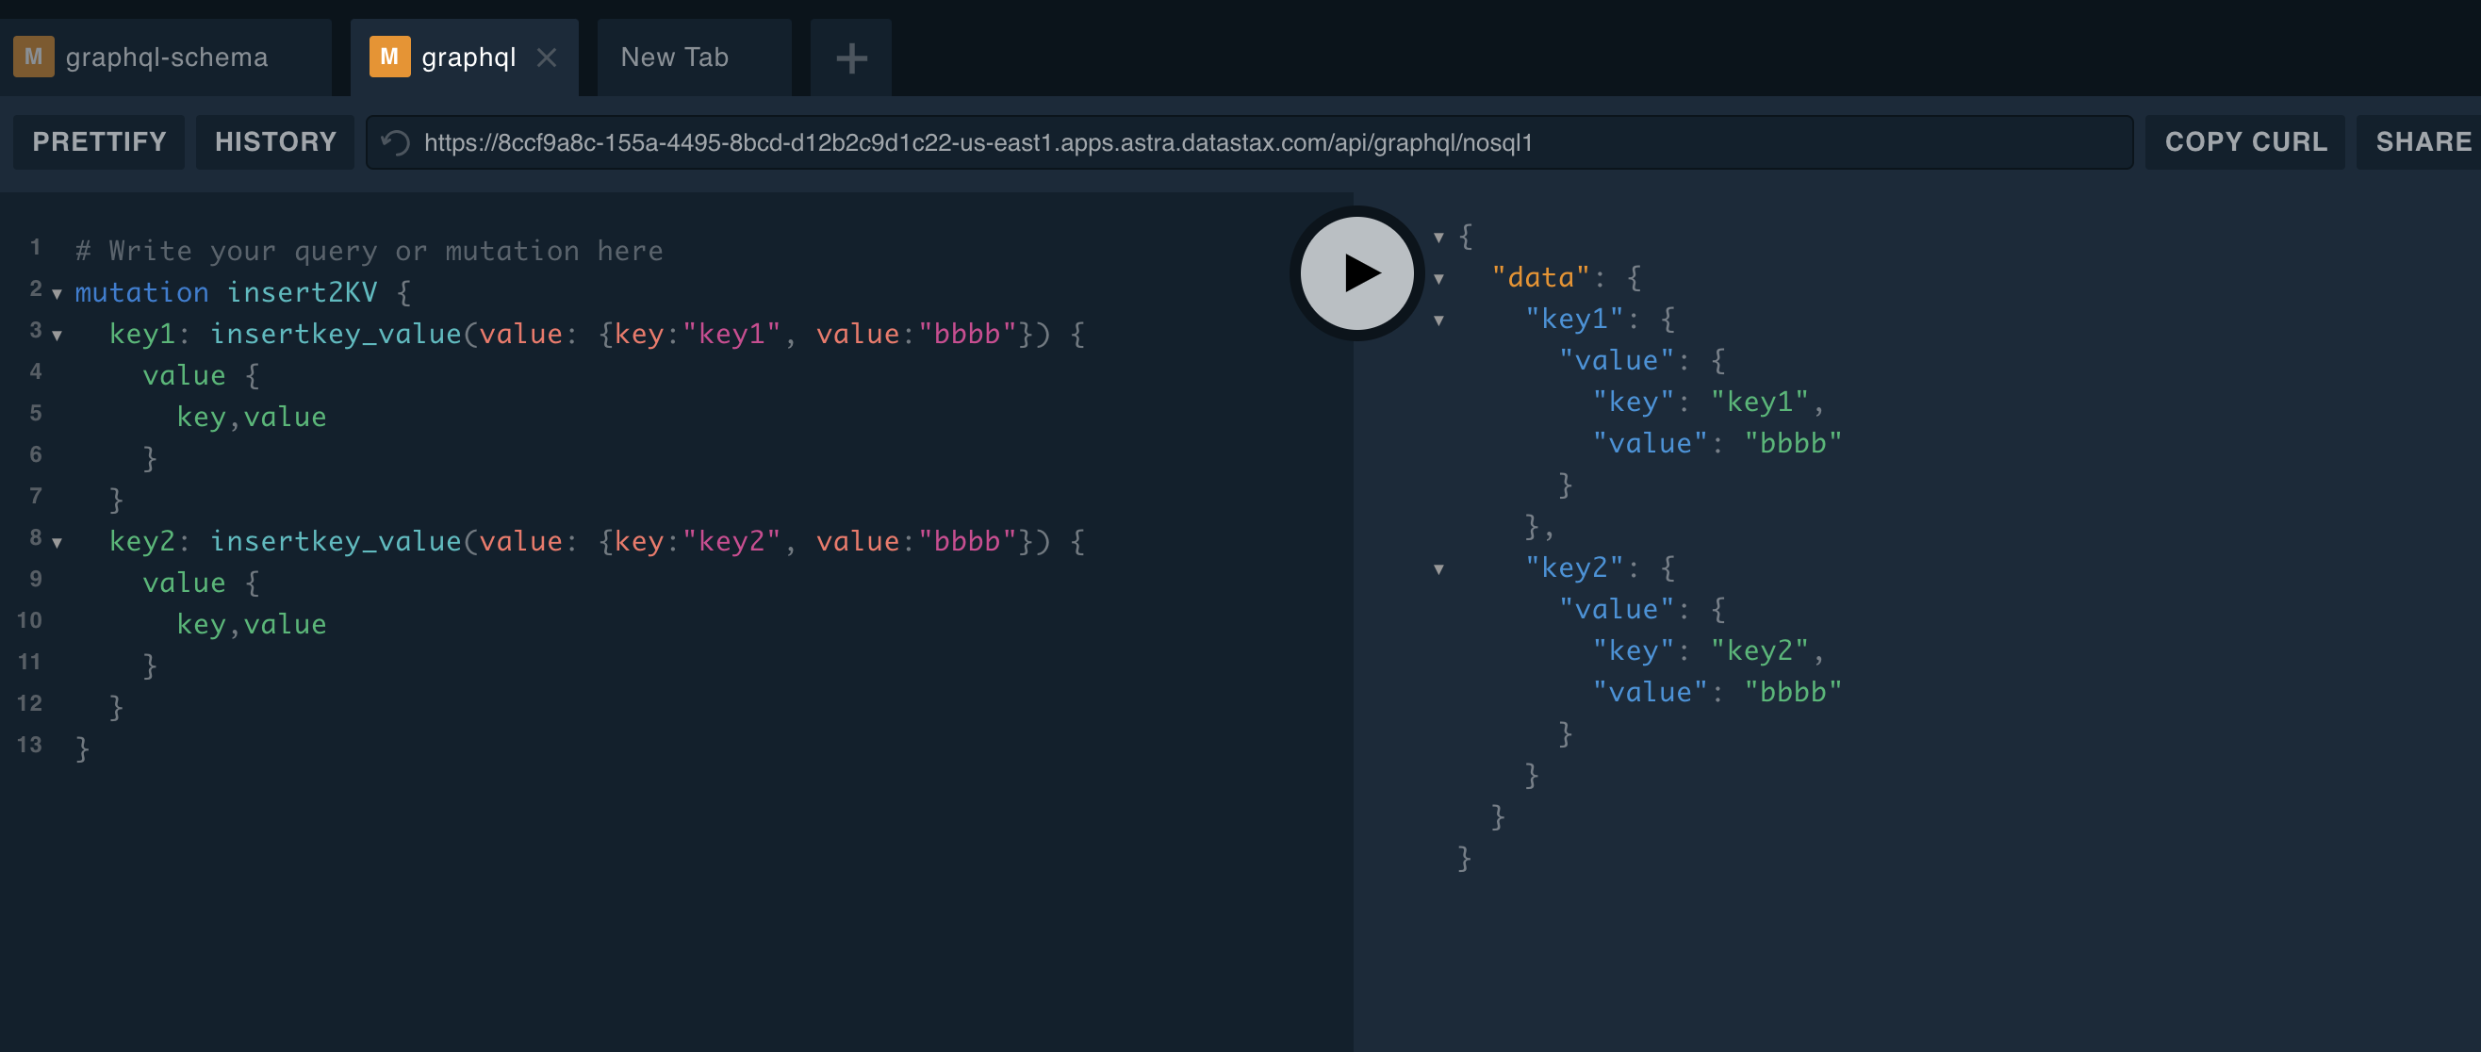Collapse the insert2KV mutation fold arrow

pos(56,296)
